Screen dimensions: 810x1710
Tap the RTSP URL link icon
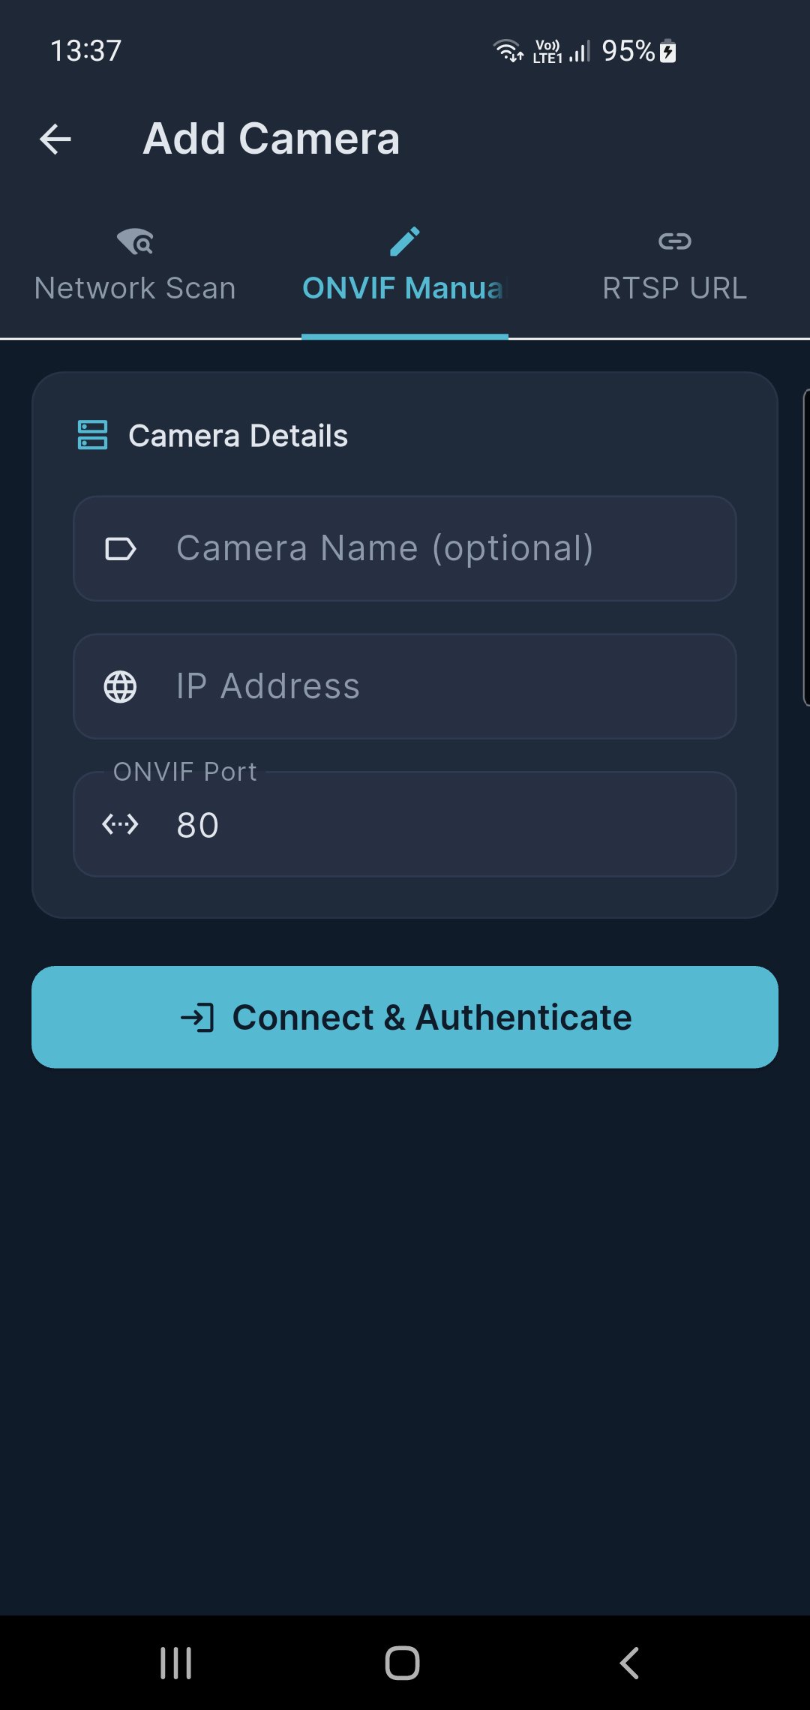coord(675,241)
